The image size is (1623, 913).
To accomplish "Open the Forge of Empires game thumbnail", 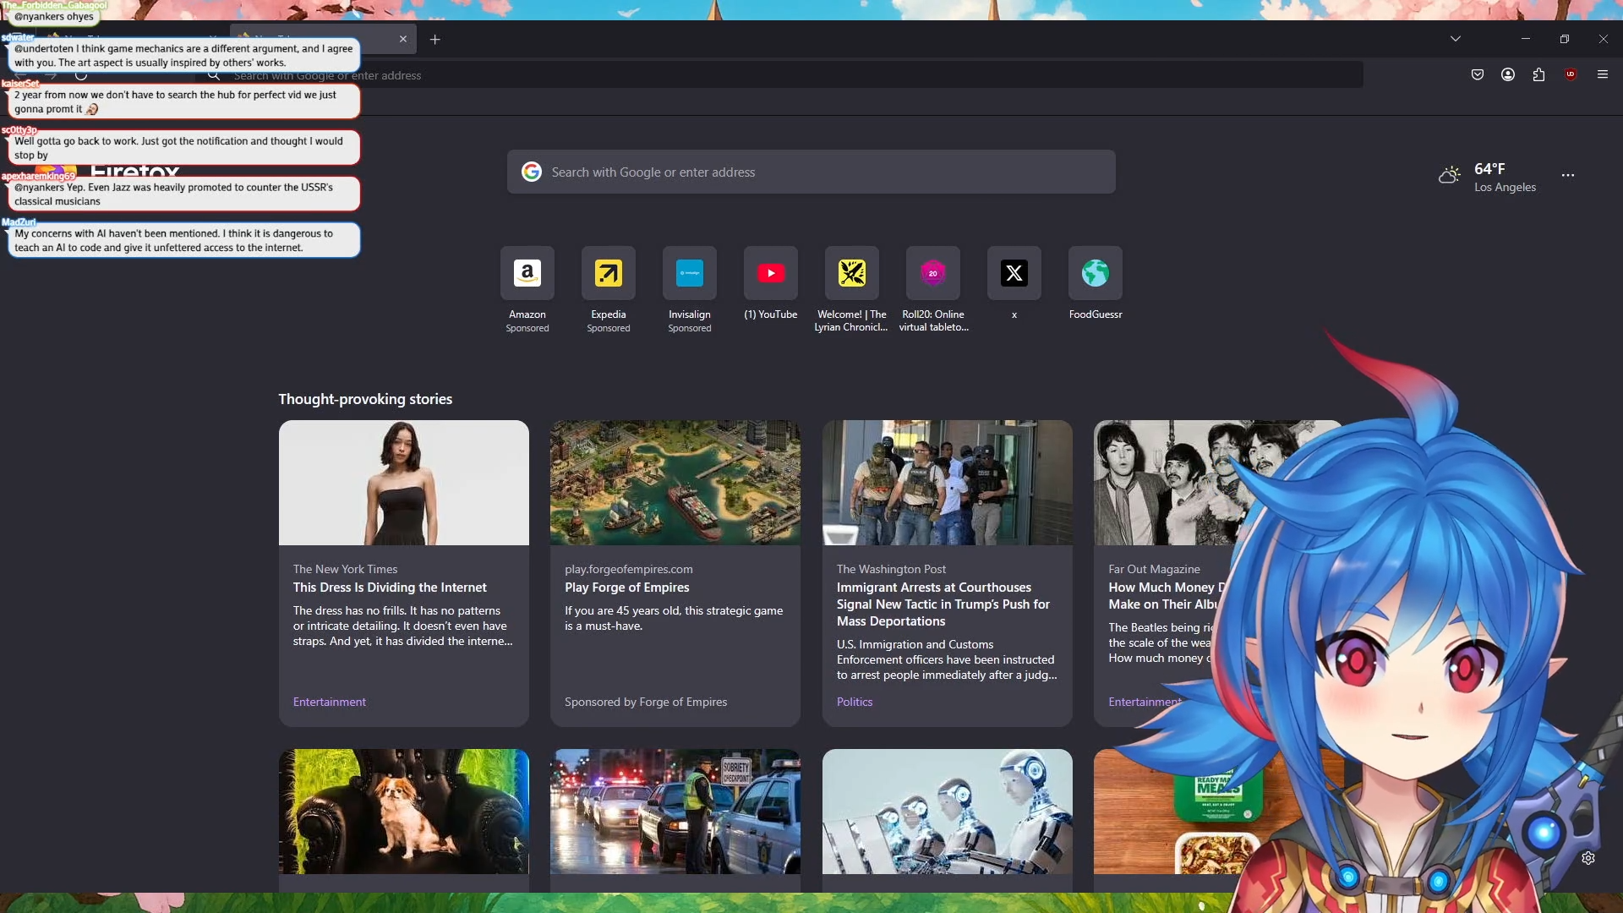I will click(x=675, y=483).
